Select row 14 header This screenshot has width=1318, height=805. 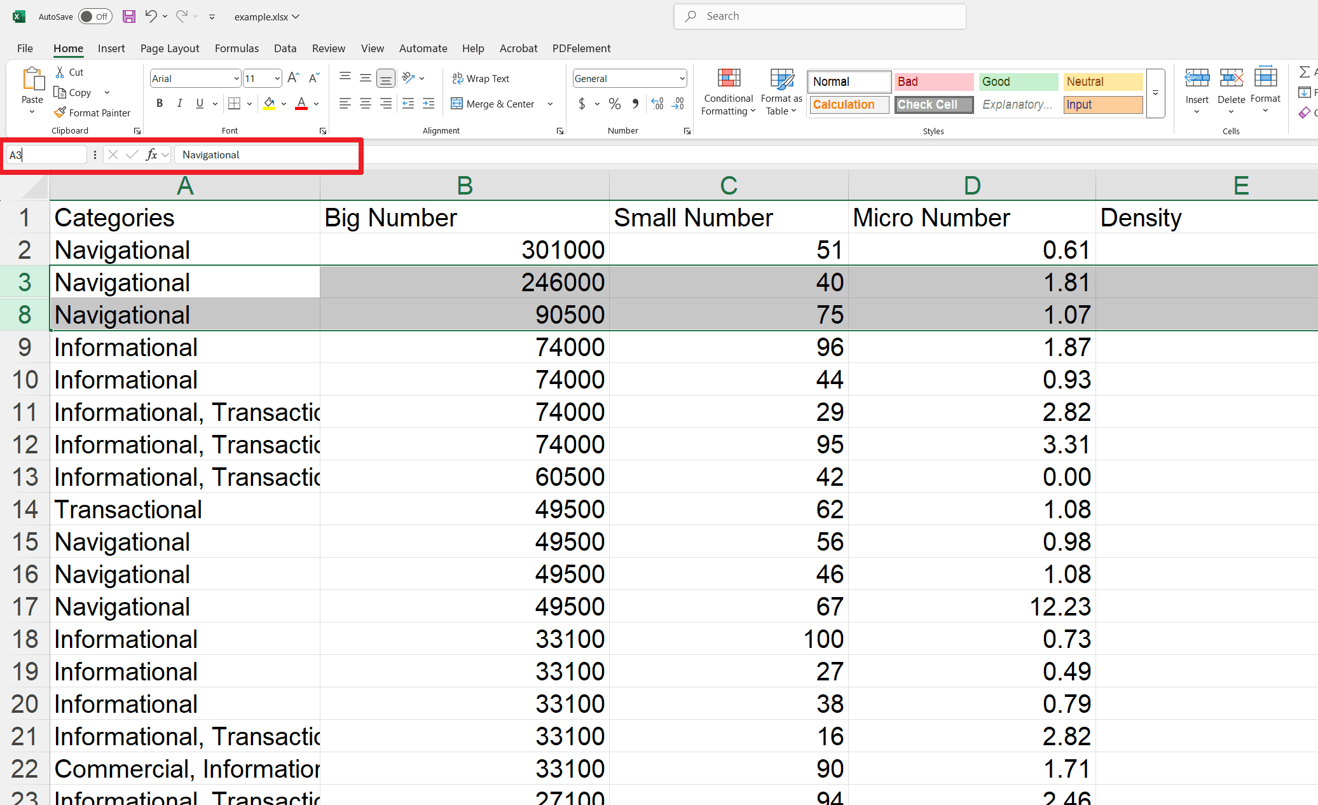(x=25, y=509)
